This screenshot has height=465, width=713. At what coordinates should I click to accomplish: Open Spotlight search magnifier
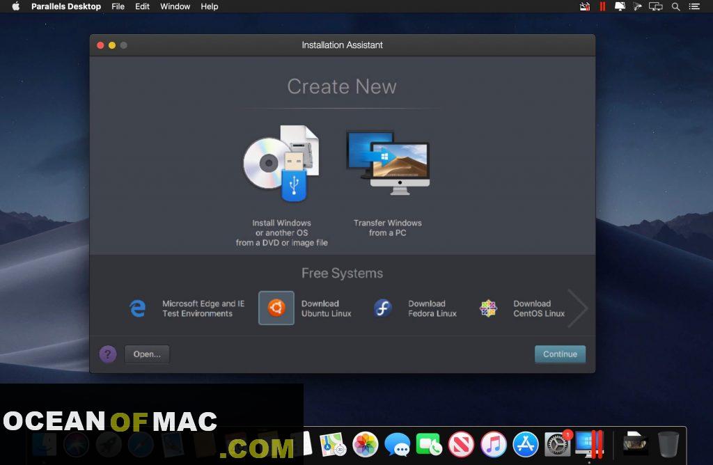click(x=675, y=6)
